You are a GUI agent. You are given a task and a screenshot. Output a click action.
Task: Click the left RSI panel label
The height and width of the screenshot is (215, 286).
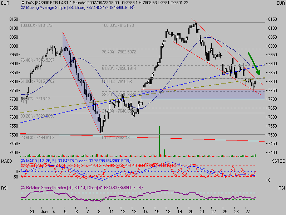click(x=4, y=187)
